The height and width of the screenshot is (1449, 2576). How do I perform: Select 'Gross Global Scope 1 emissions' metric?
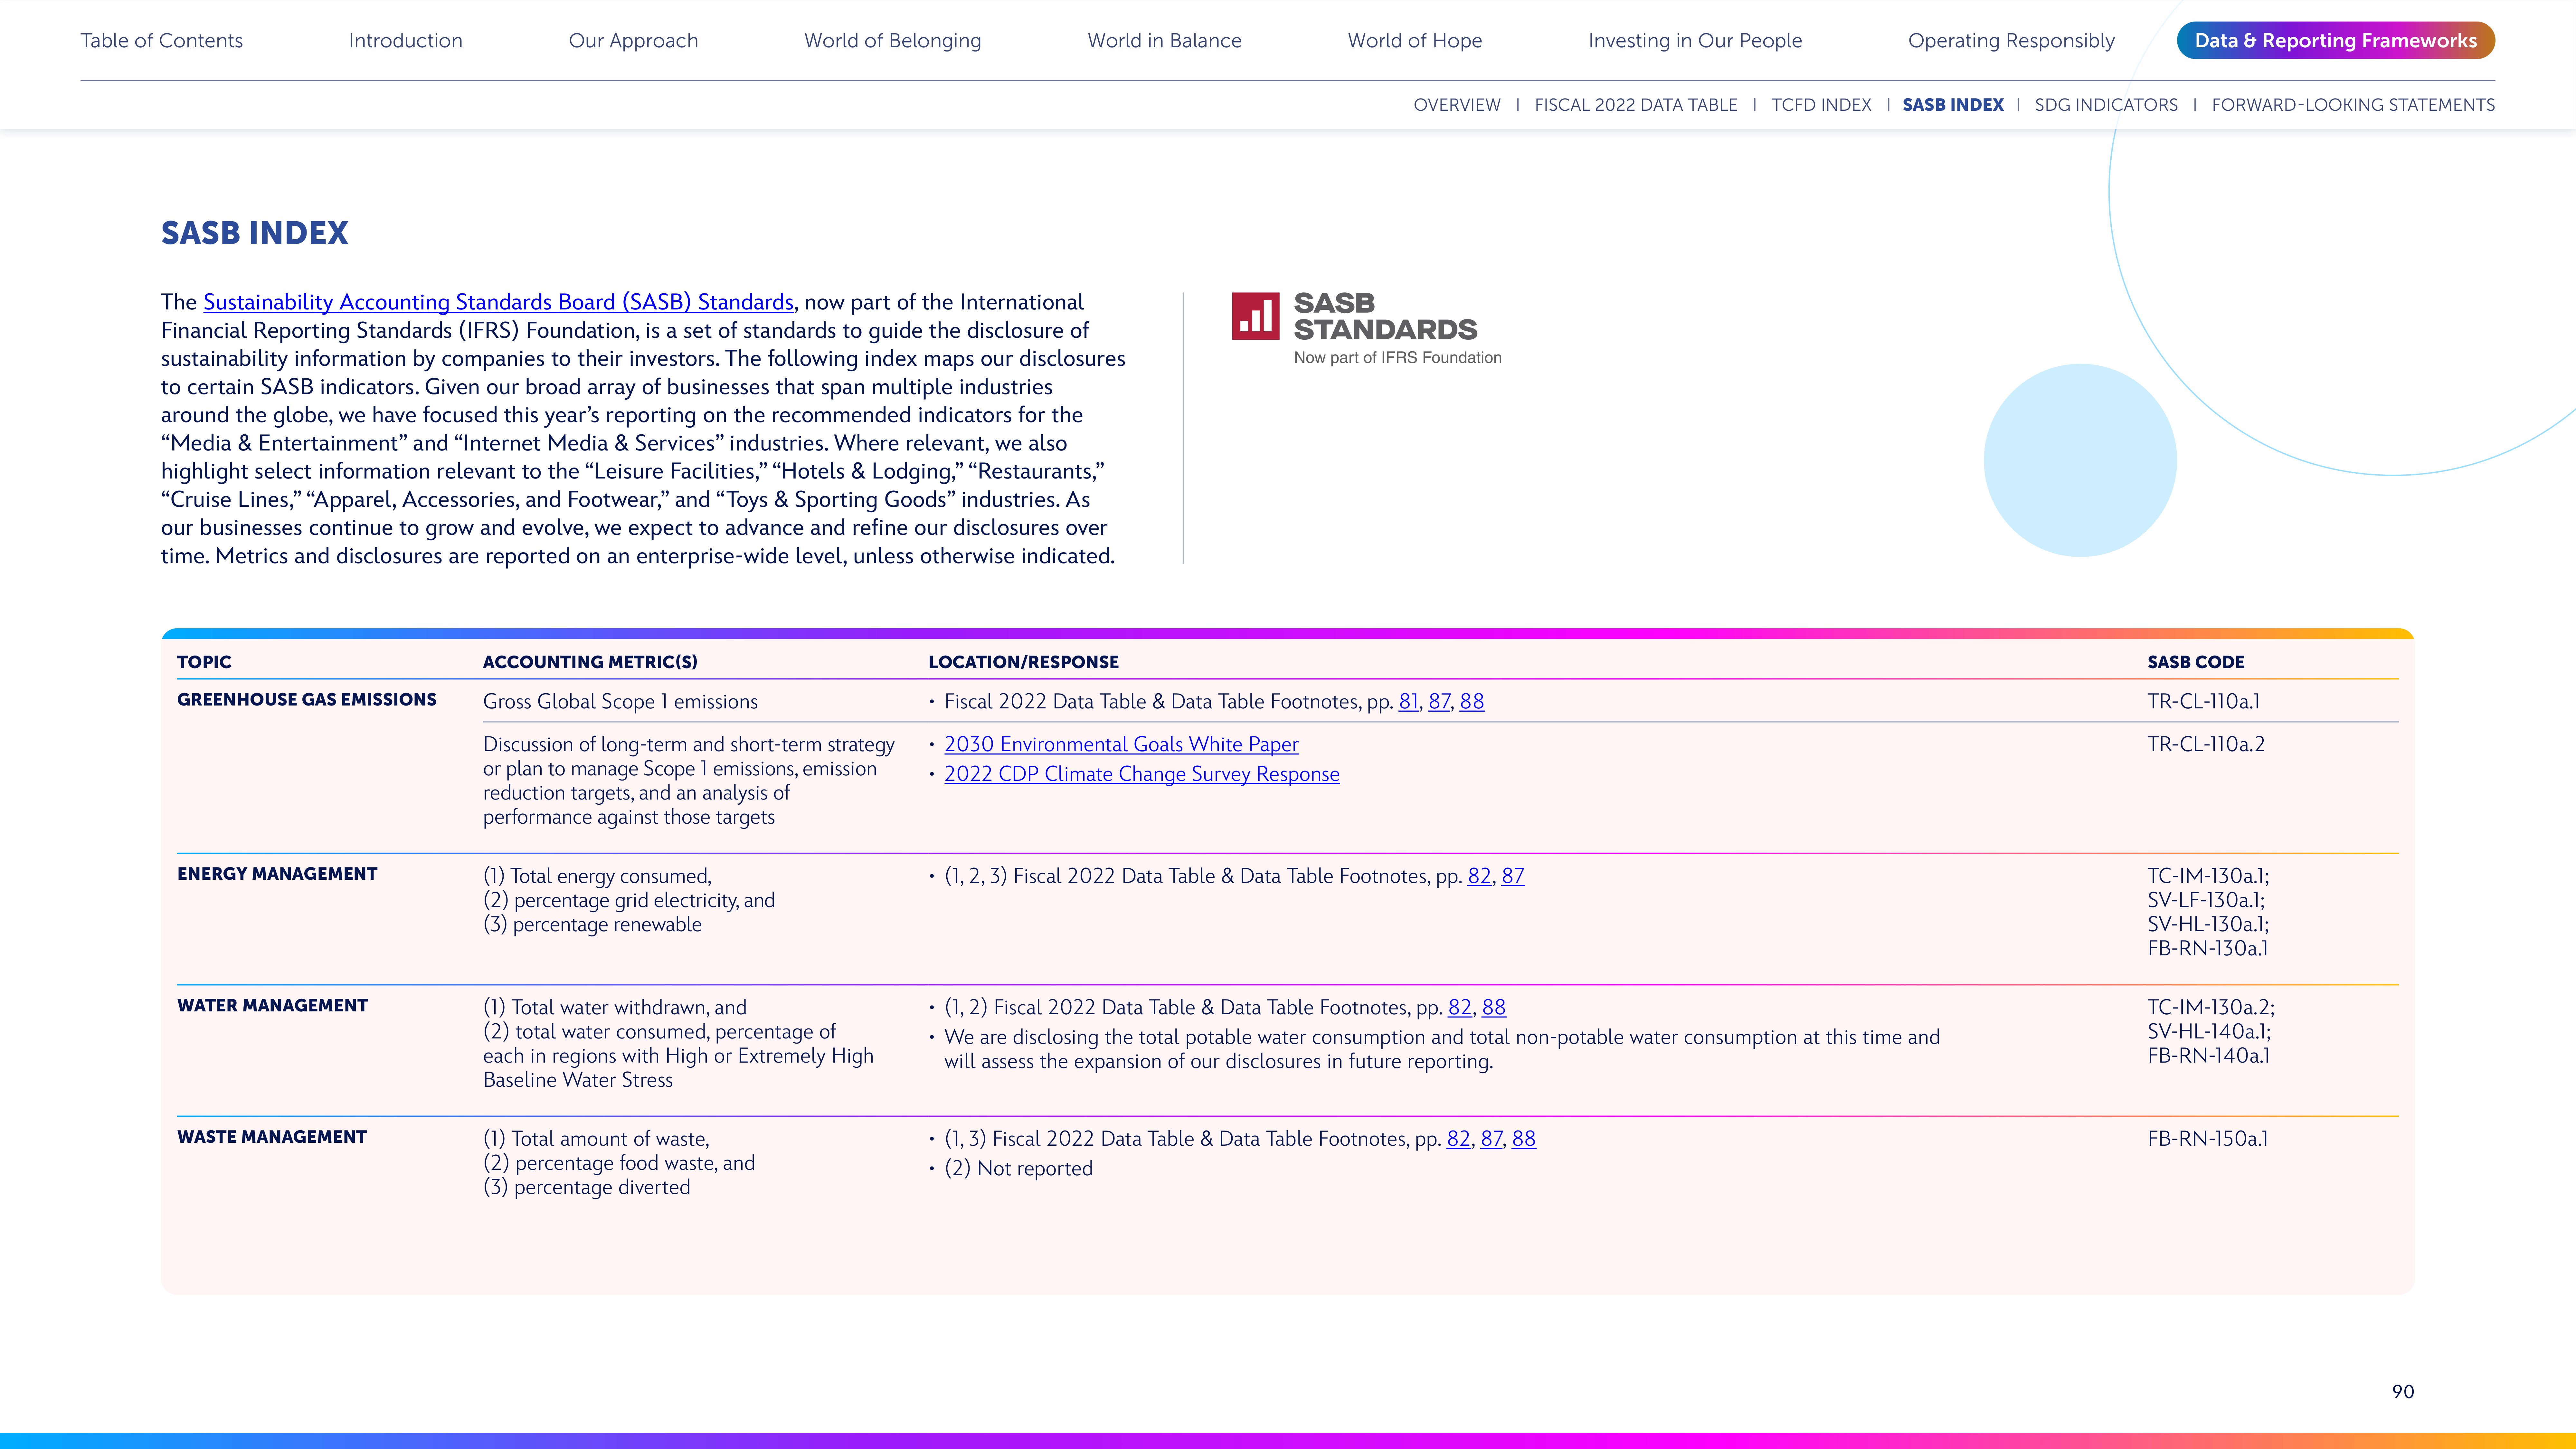point(620,702)
